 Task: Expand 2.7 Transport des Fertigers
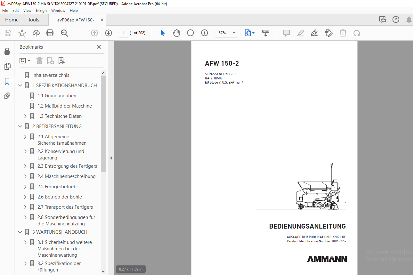click(x=25, y=207)
